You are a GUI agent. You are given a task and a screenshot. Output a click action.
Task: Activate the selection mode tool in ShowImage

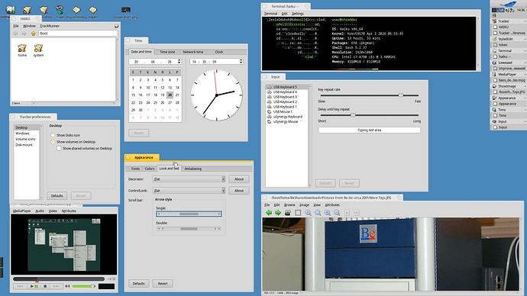coord(298,212)
